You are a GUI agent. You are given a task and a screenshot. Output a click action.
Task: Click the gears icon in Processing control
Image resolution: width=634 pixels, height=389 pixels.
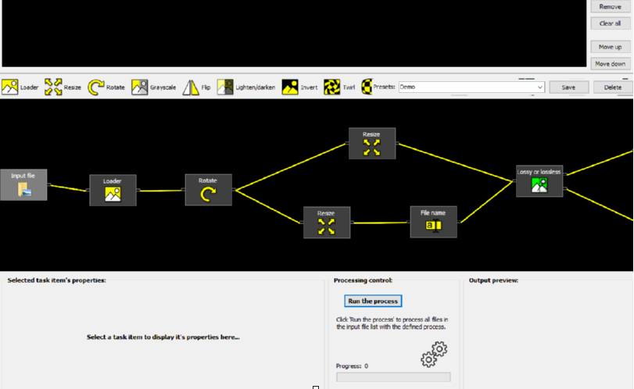(x=434, y=355)
